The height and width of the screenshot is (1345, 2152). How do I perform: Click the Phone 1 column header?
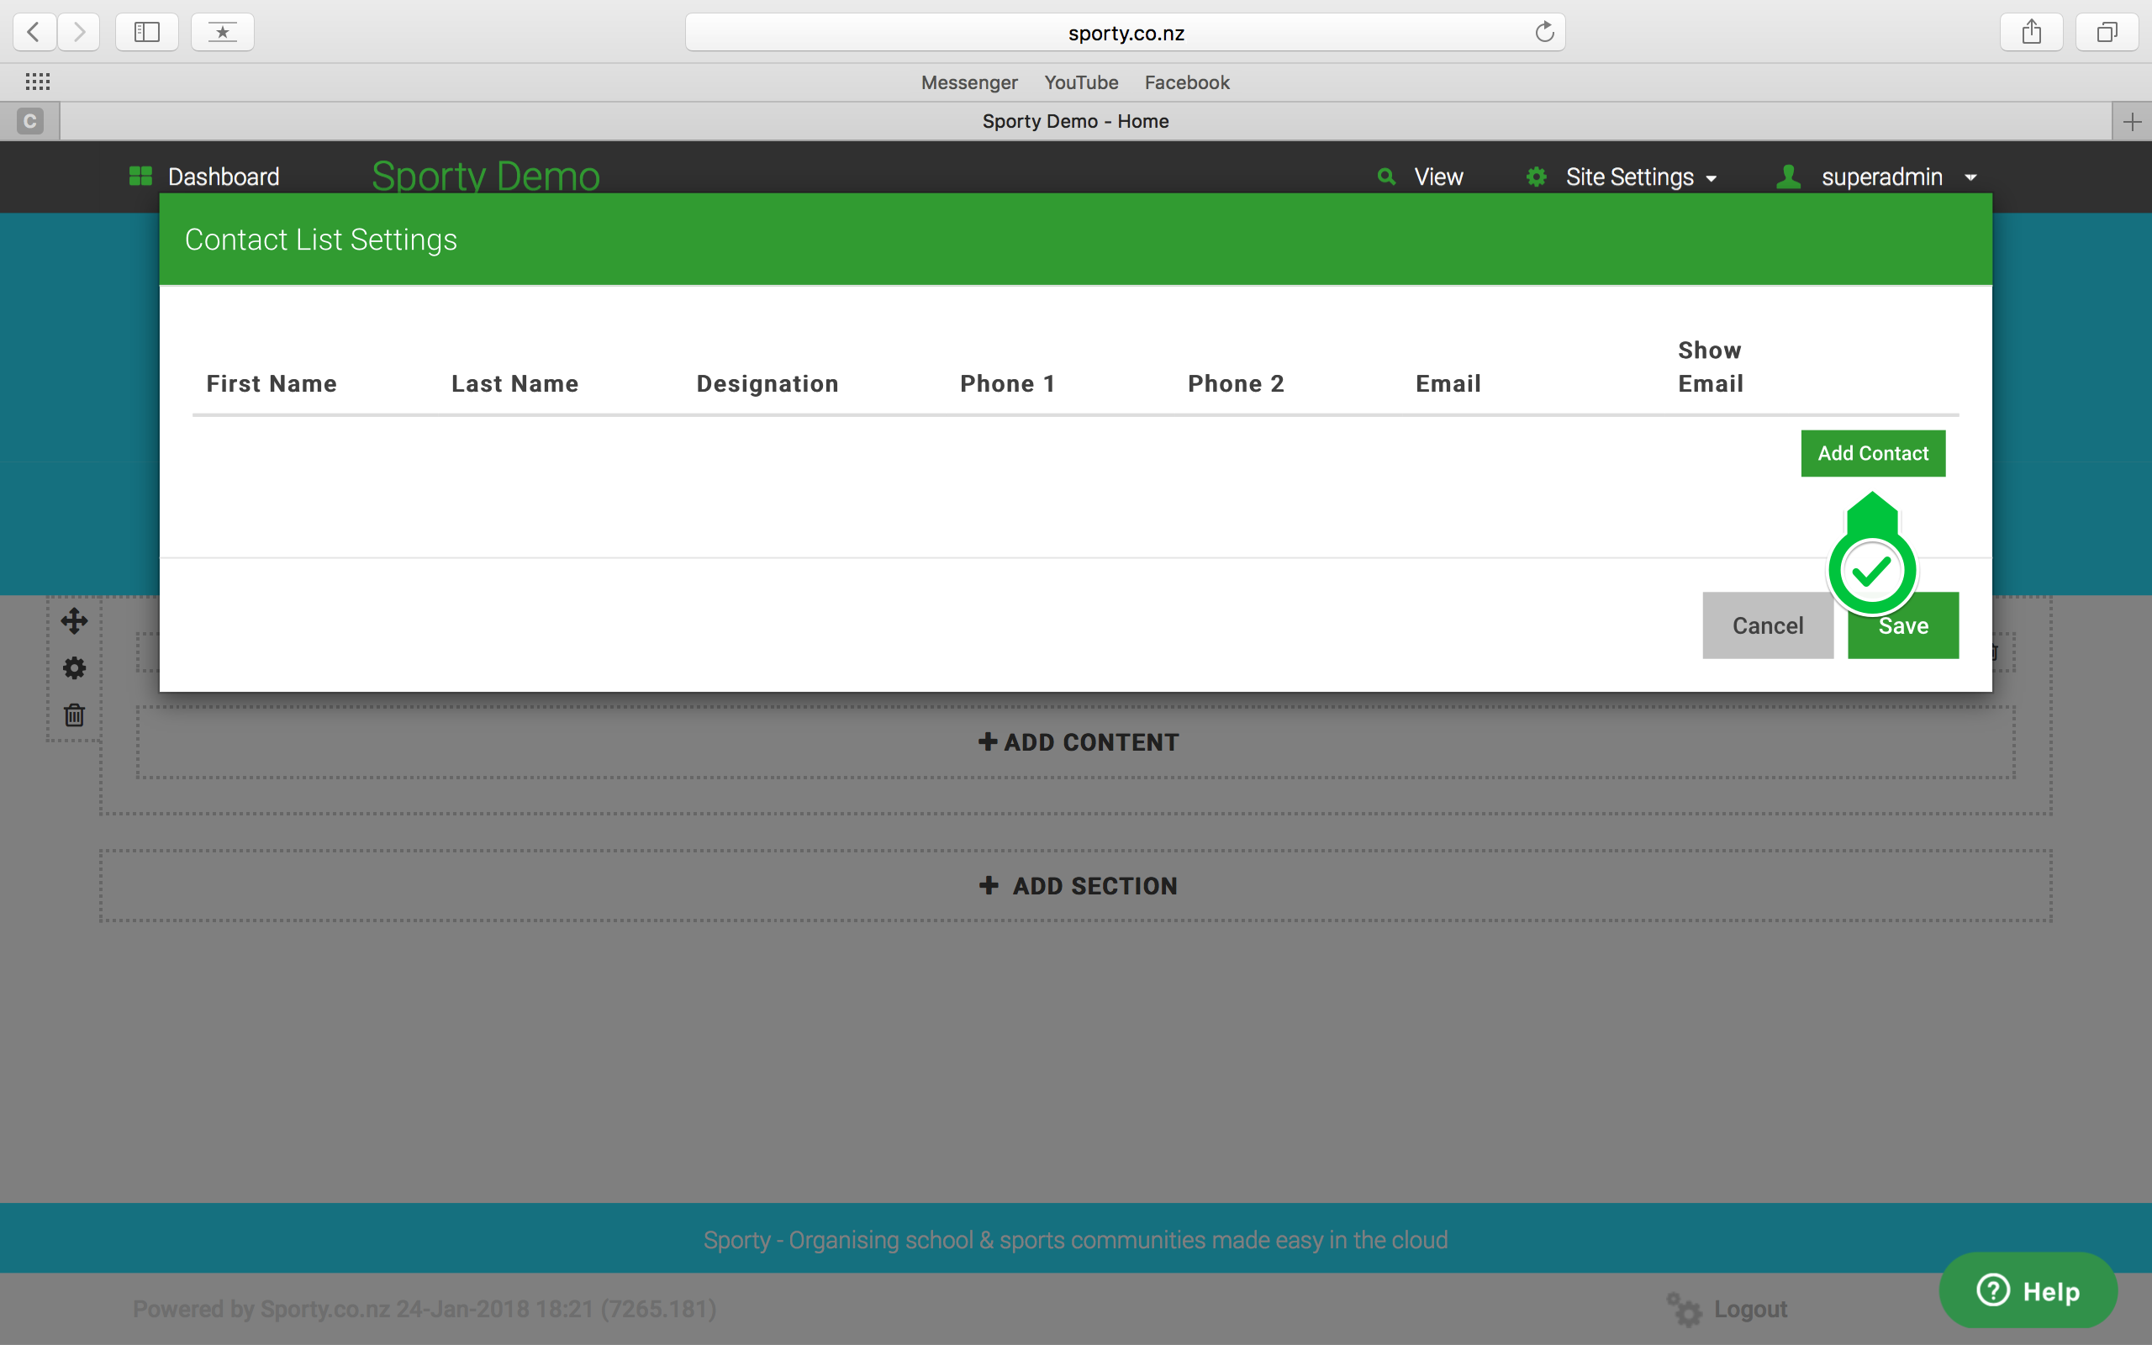[x=1008, y=383]
